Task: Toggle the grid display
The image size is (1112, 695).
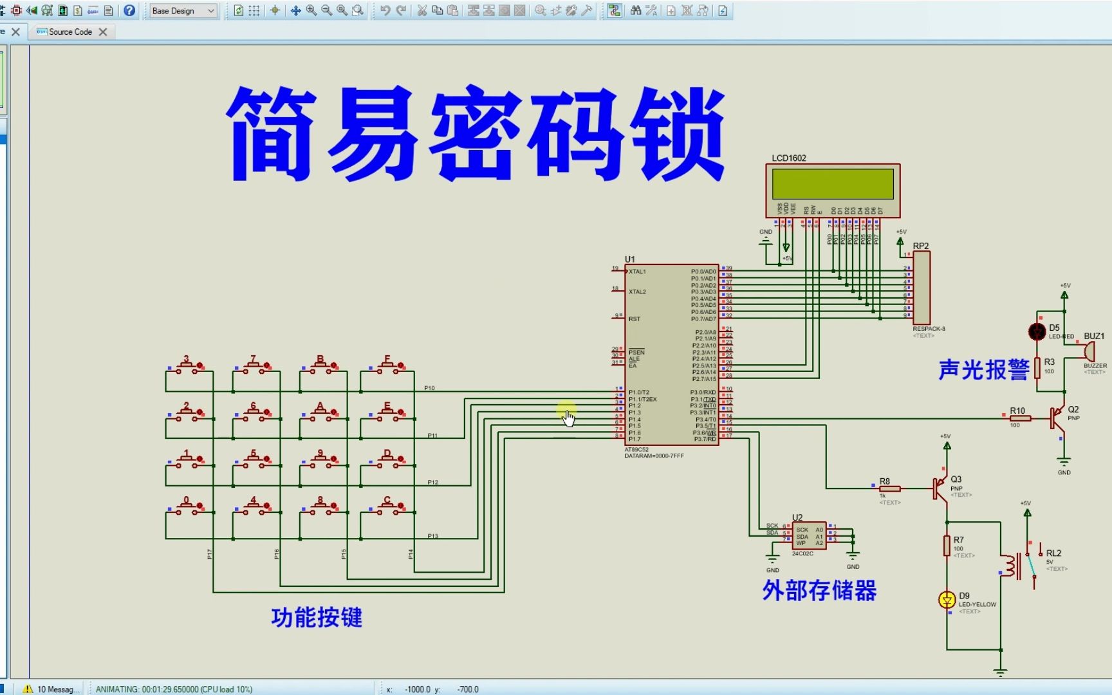Action: click(254, 10)
